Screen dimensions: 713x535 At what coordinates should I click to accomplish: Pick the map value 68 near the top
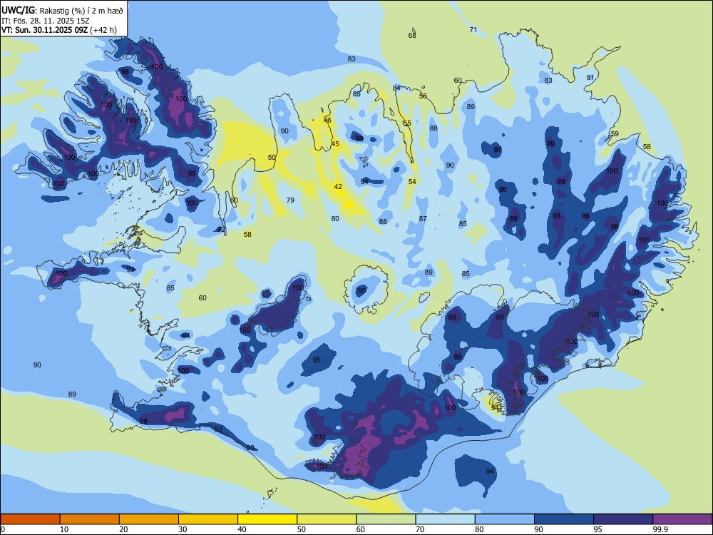(x=412, y=35)
